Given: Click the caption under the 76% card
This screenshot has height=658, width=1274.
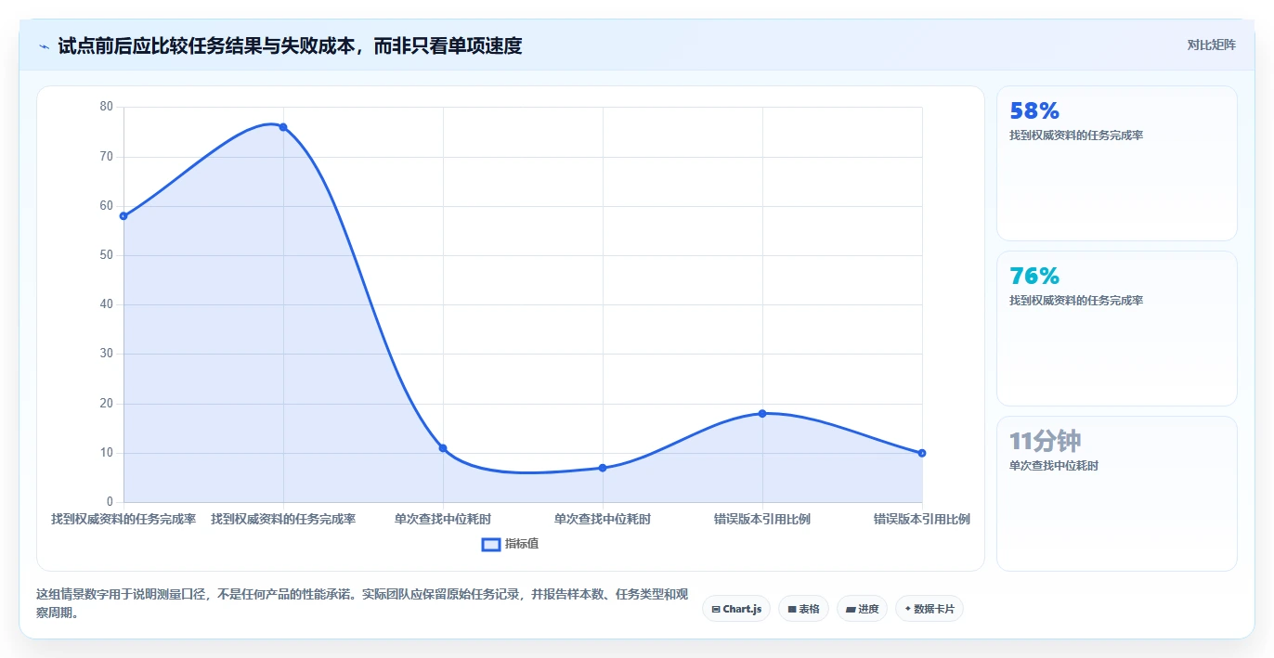Looking at the screenshot, I should [1076, 301].
